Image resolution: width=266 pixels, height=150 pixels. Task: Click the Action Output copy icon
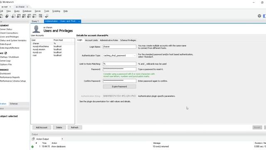pyautogui.click(x=33, y=139)
